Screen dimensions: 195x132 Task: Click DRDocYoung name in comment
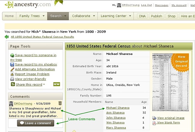click(23, 104)
